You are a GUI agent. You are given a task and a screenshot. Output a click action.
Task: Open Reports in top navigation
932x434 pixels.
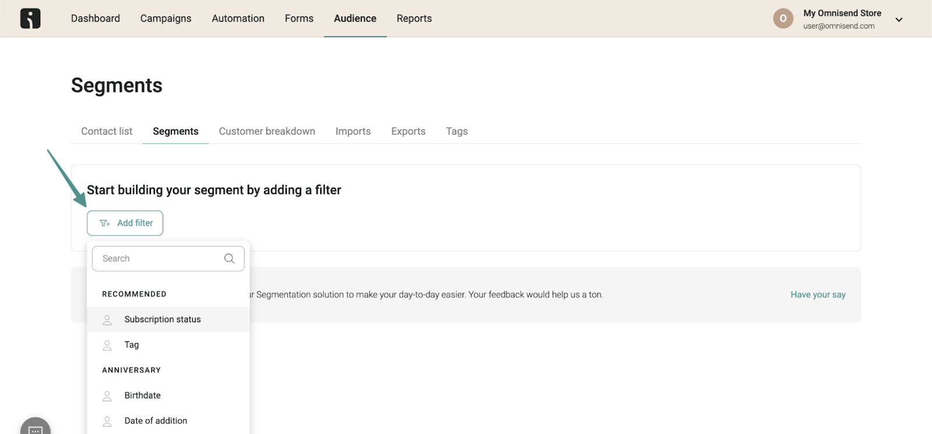(414, 19)
